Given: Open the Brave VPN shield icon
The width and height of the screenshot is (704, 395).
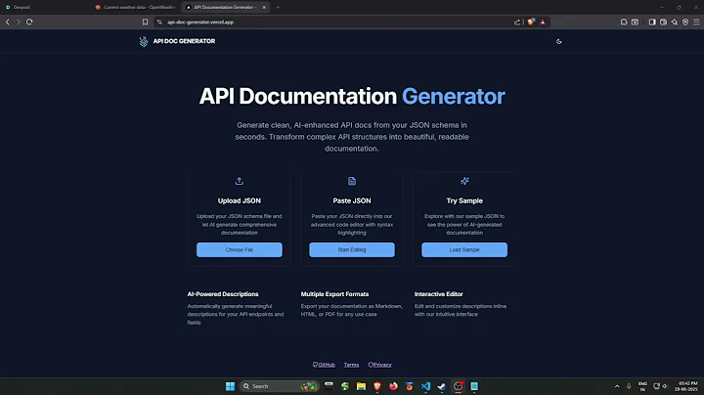Looking at the screenshot, I should click(x=685, y=22).
